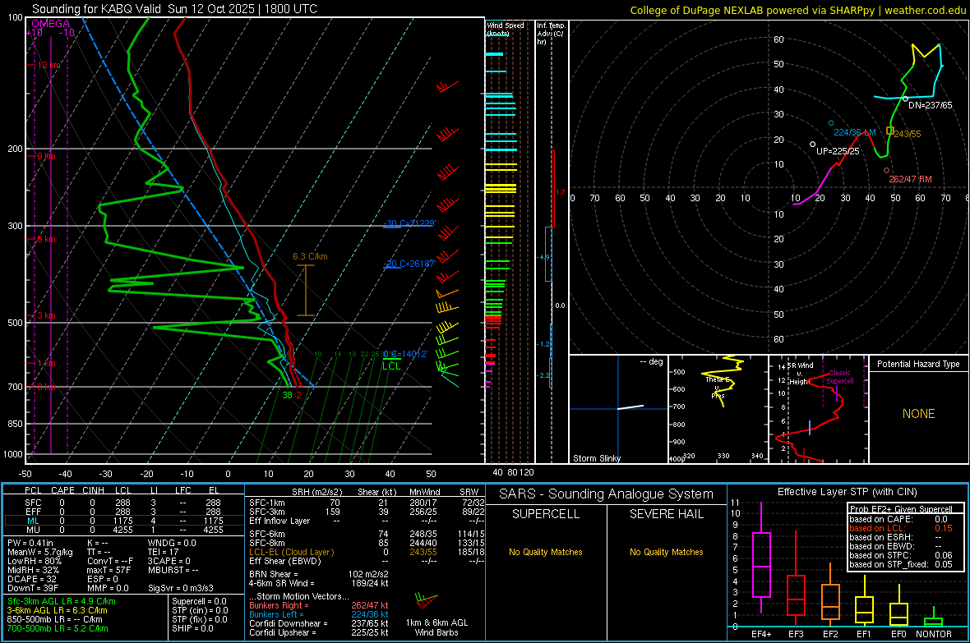970x643 pixels.
Task: Select the orange 'LCL-EL (Cloud Layer)' row
Action: pyautogui.click(x=367, y=552)
